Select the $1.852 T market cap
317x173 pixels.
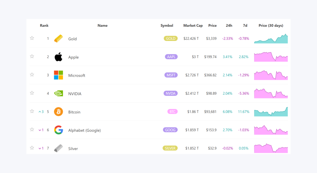pos(192,148)
